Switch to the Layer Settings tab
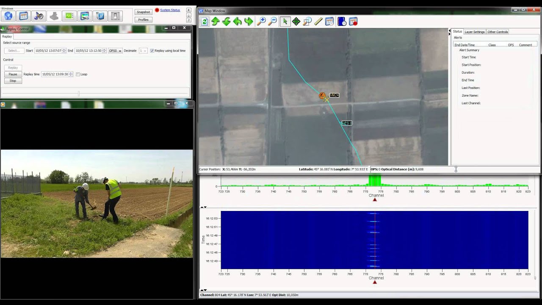The image size is (542, 305). [475, 32]
